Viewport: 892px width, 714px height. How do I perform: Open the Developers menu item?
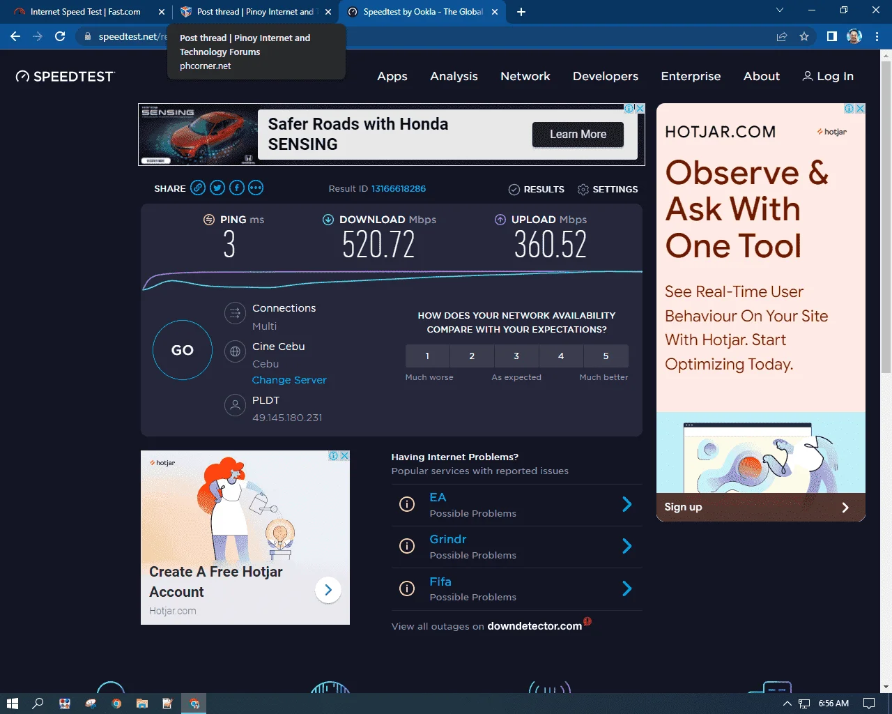click(606, 76)
